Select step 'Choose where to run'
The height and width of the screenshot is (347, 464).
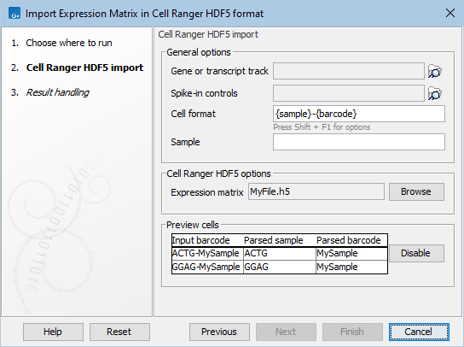click(69, 43)
